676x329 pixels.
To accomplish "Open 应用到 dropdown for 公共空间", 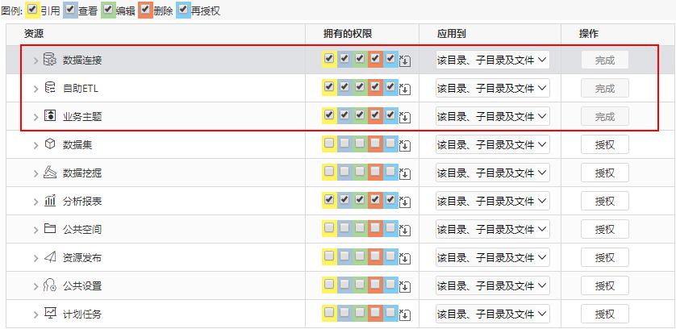I will pos(493,229).
